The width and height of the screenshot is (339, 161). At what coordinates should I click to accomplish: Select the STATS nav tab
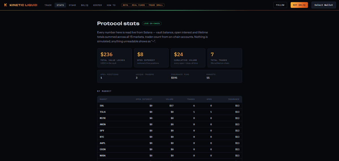(x=60, y=5)
